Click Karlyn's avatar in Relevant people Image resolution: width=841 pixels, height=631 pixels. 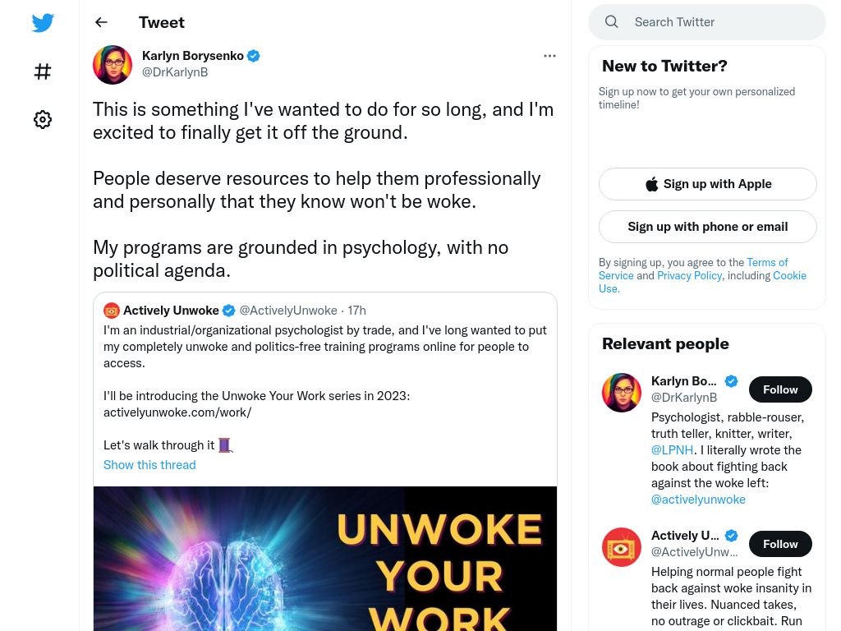(622, 393)
